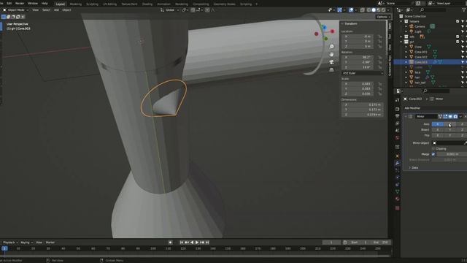Enable Flip Y option

click(449, 135)
